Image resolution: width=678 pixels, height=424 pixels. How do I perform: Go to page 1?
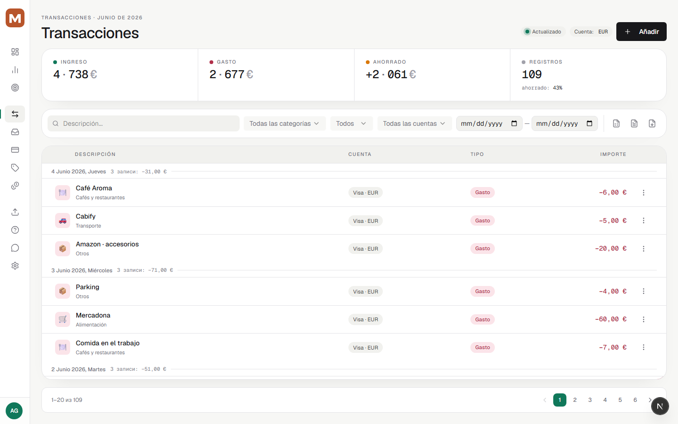(560, 400)
